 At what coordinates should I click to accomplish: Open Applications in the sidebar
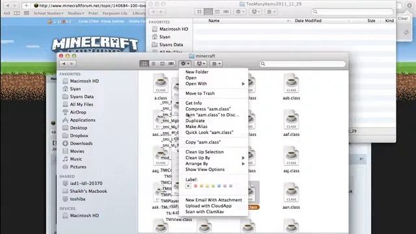pos(79,120)
